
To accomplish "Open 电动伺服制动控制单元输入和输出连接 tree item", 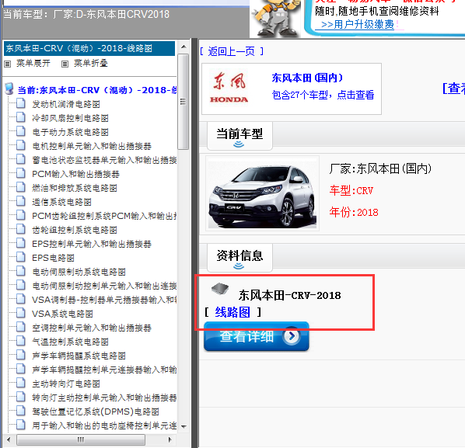I will click(104, 286).
